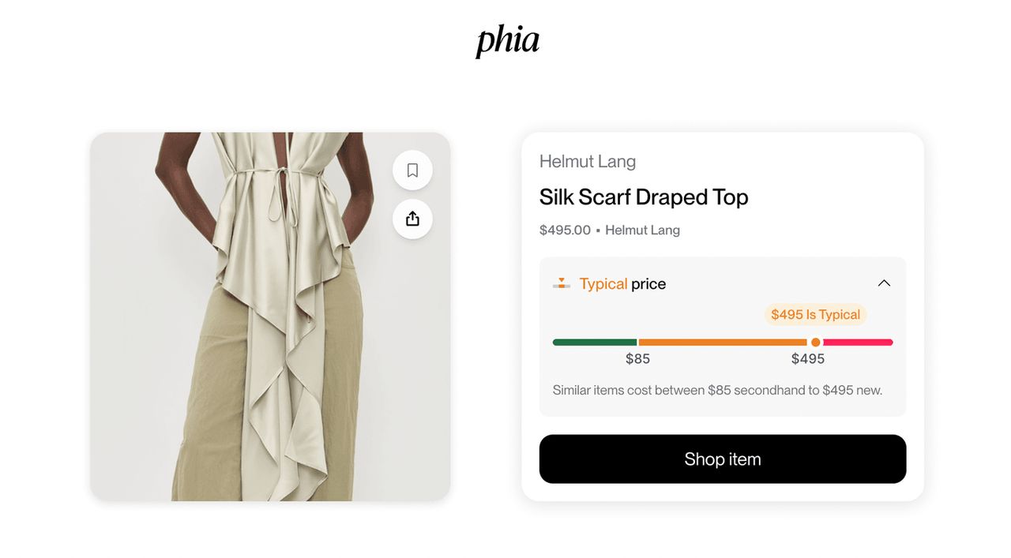Click the red segment of price bar
Viewport: 1011px width, 558px height.
click(858, 343)
